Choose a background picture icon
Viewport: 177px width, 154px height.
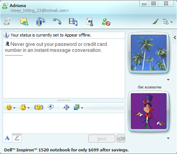(77, 107)
